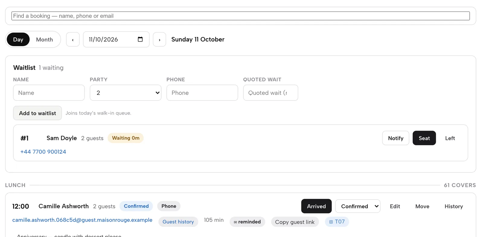The width and height of the screenshot is (483, 237).
Task: Focus the Quoted wait field
Action: [x=270, y=93]
